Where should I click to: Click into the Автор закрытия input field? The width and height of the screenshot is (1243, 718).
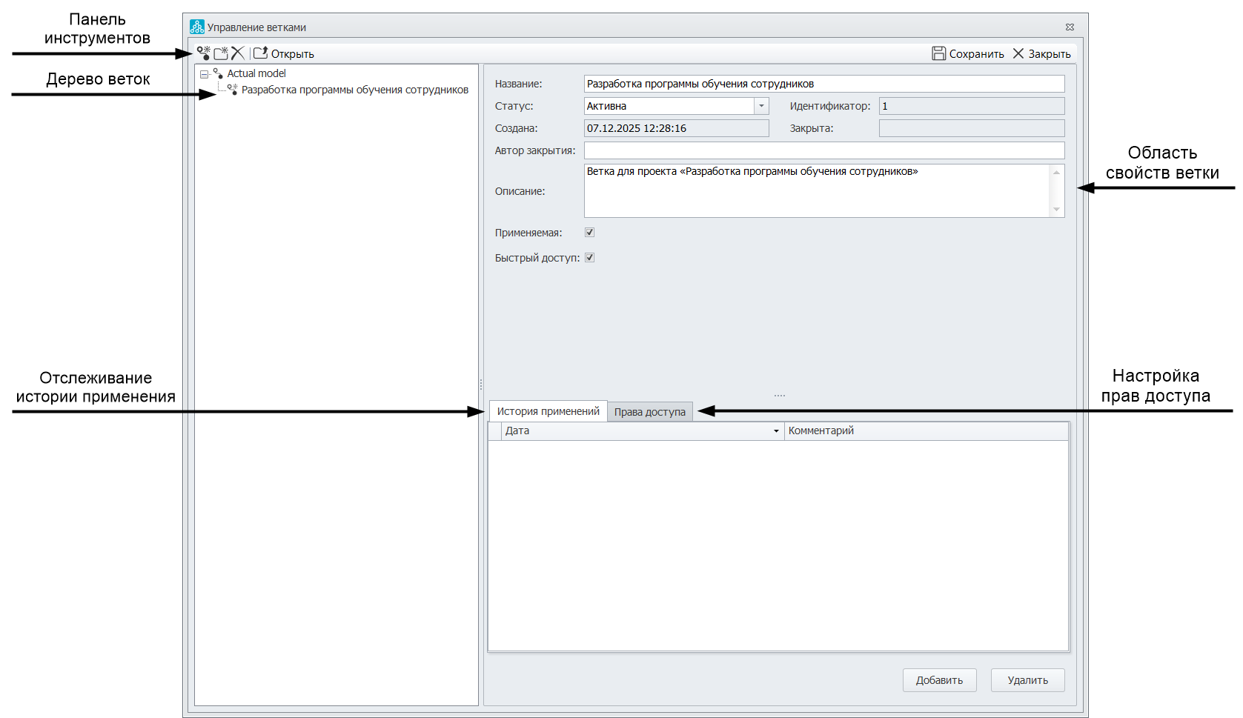tap(823, 150)
